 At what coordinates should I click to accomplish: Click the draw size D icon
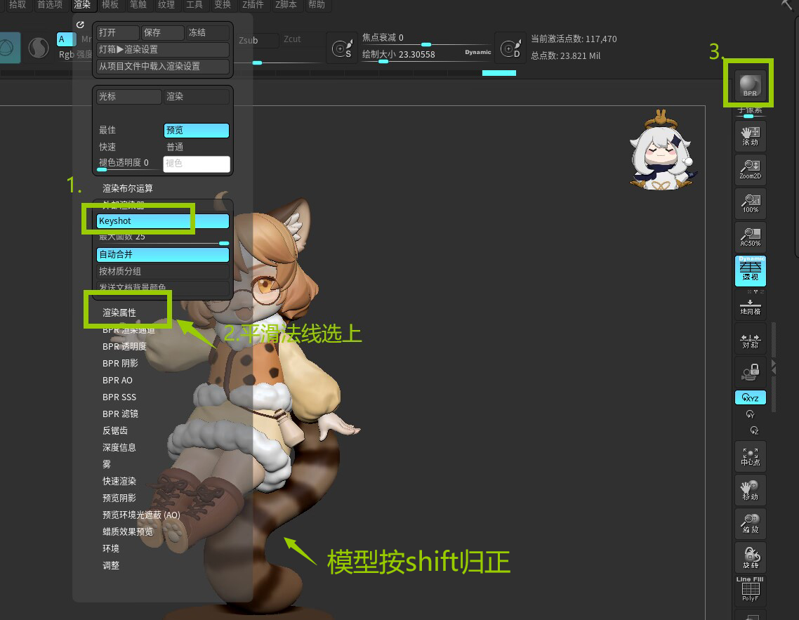(510, 49)
